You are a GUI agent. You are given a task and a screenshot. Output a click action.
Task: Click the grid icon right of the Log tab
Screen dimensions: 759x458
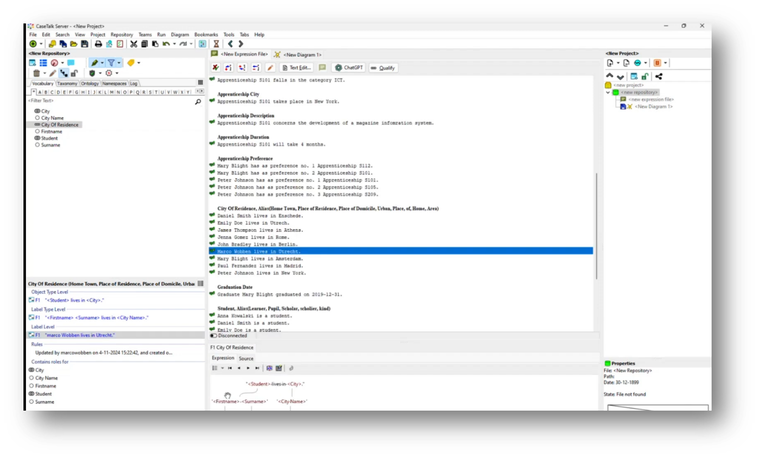pos(200,83)
